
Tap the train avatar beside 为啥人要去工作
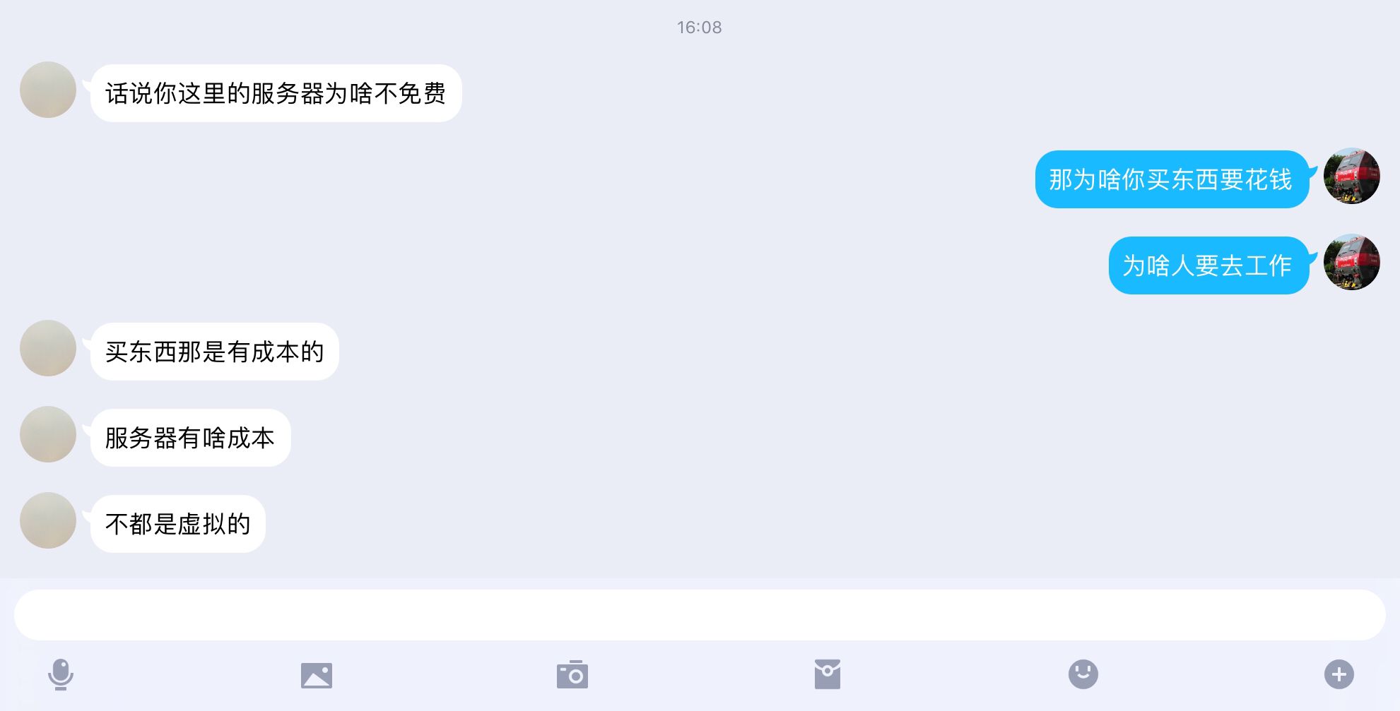(1352, 262)
